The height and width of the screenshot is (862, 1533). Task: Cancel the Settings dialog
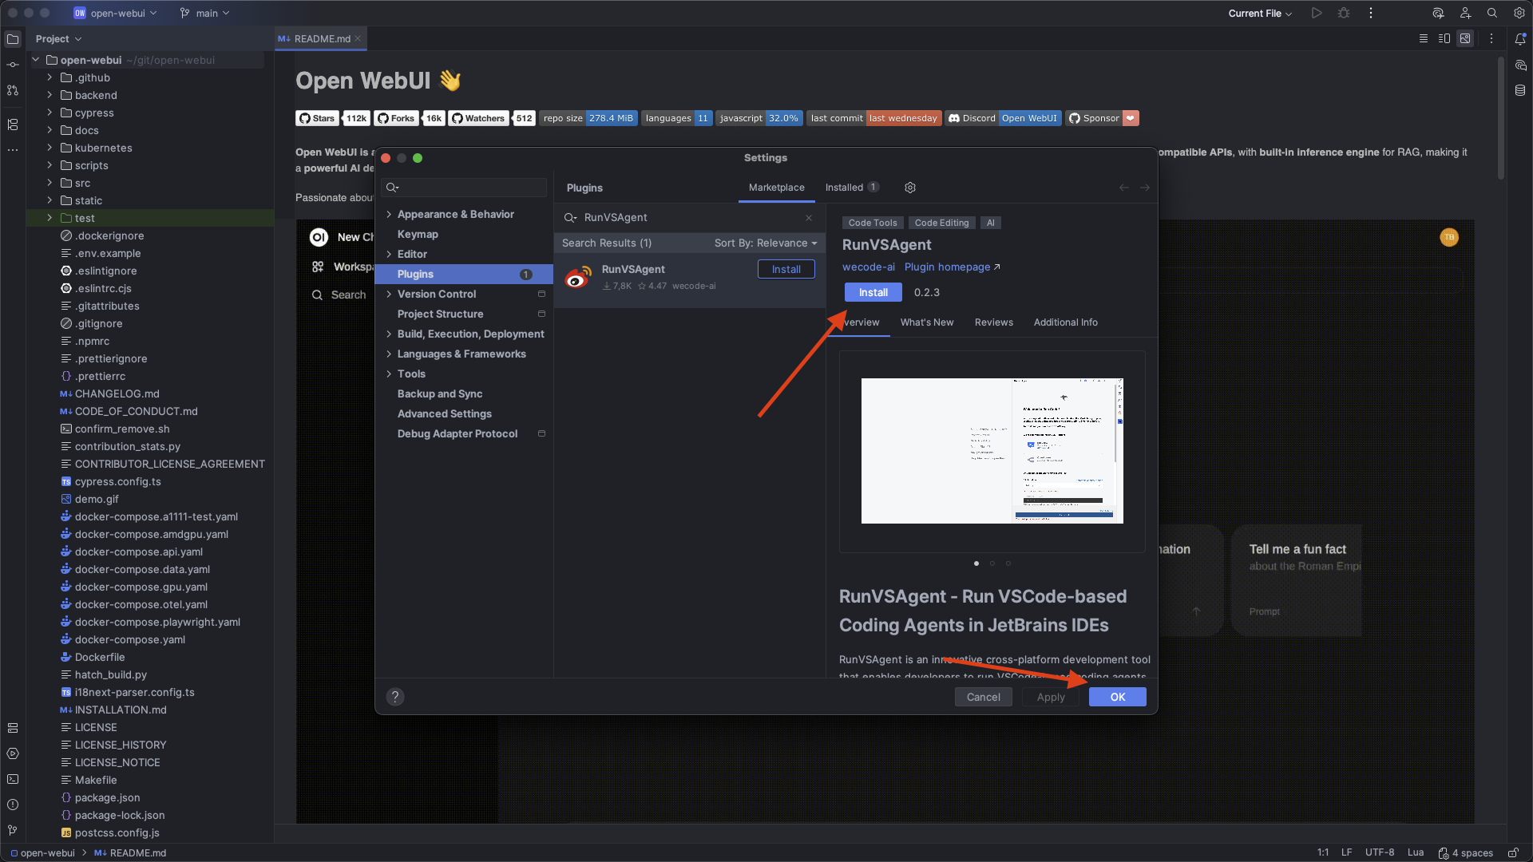pos(984,698)
